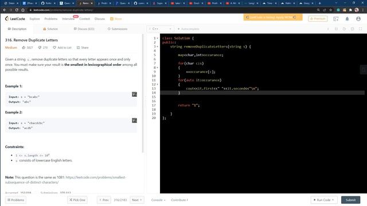Screen dimensions: 367x206
Task: Open a new browser tab
Action: [320, 3]
